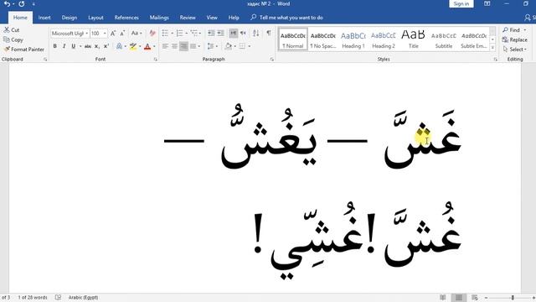Open the Review tab
Screen dimensions: 536x302
click(188, 18)
